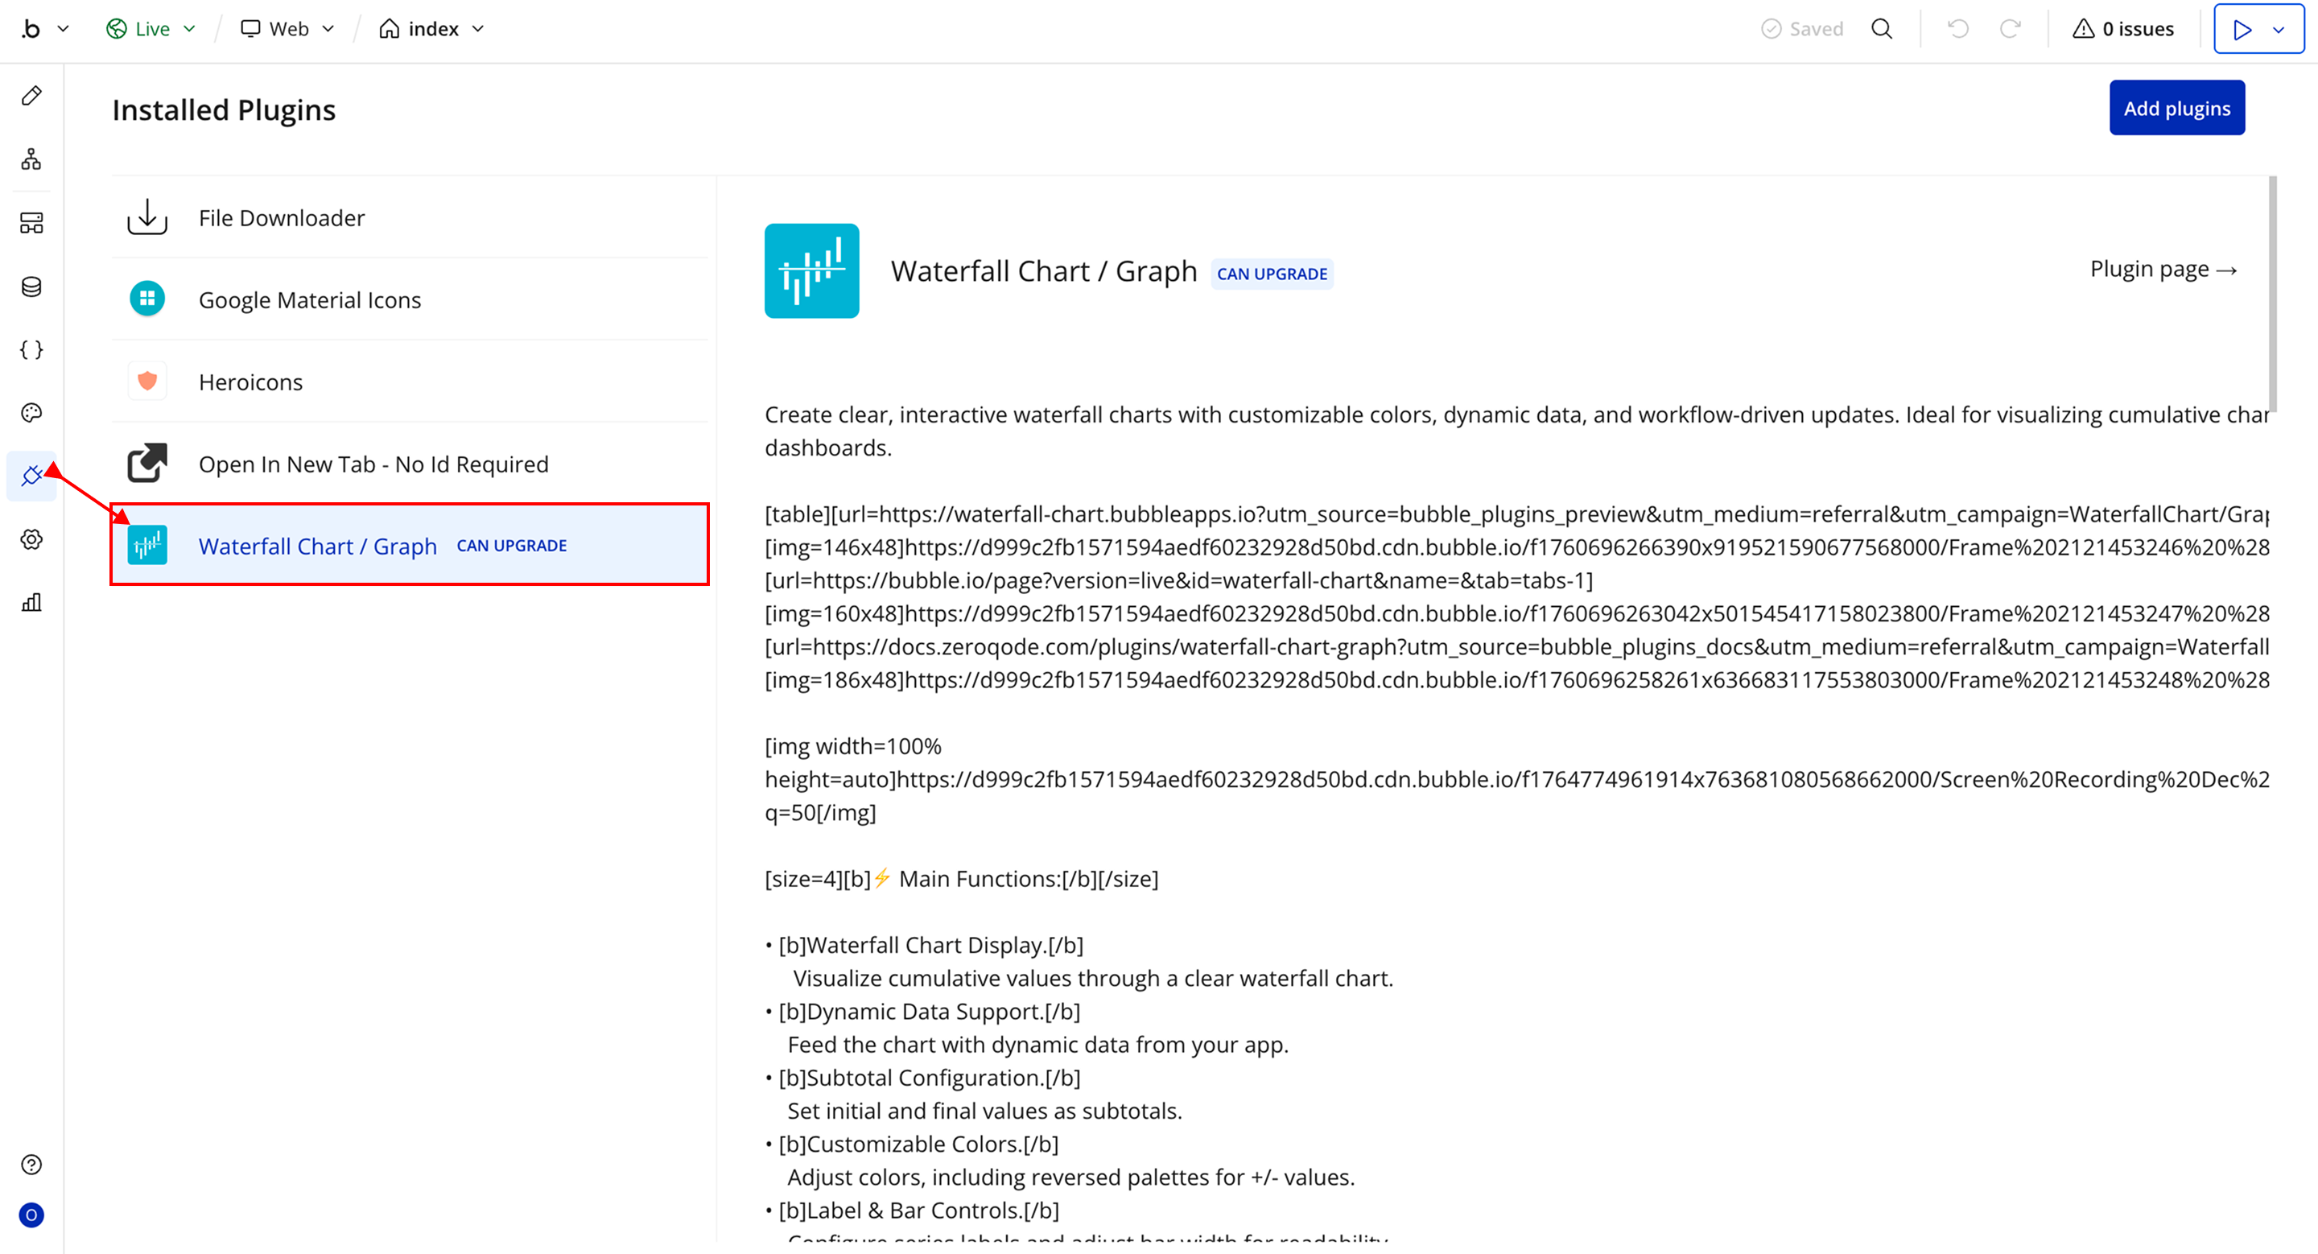Viewport: 2318px width, 1254px height.
Task: Open the Data tab database icon
Action: click(31, 287)
